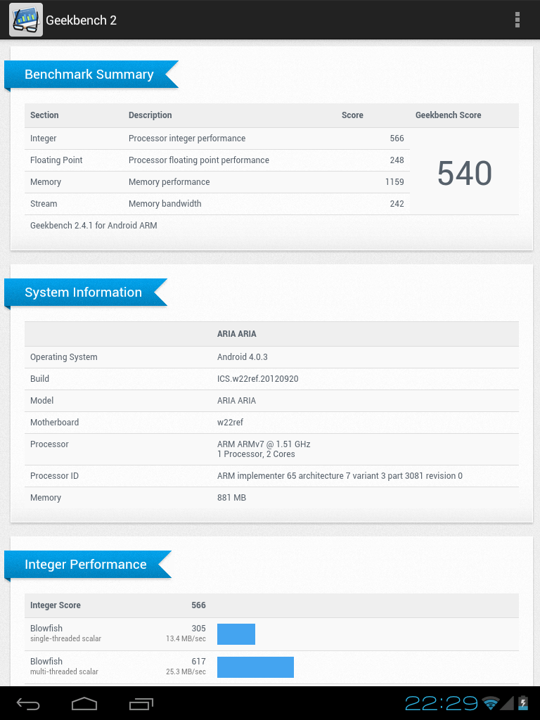Tap the Blowfish multi-threaded result bar
540x720 pixels.
(255, 667)
